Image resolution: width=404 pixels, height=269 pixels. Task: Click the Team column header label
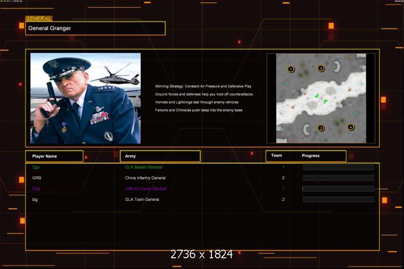pos(277,156)
